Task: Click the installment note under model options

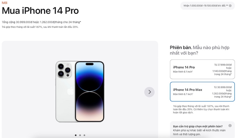Action: click(201, 109)
